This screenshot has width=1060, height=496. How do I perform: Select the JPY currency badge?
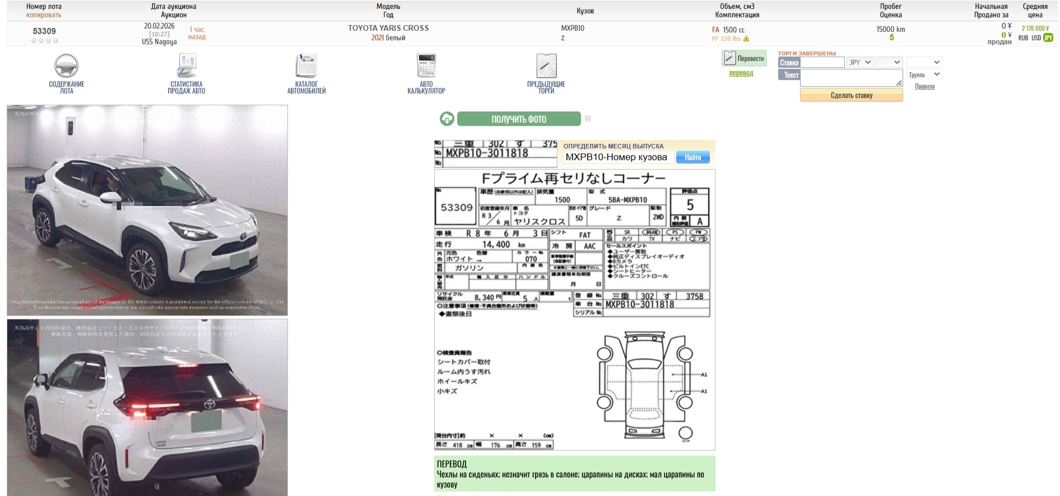click(x=1048, y=38)
